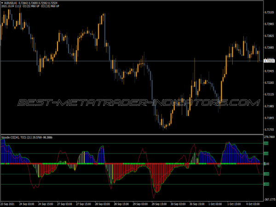Viewport: 276px width, 207px height.
Task: Click the 0.73105 price axis label
Action: point(269,12)
